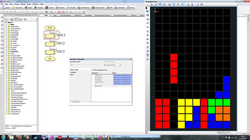The width and height of the screenshot is (250, 140).
Task: Select the cone primitive in System Panel
Action: (147, 31)
